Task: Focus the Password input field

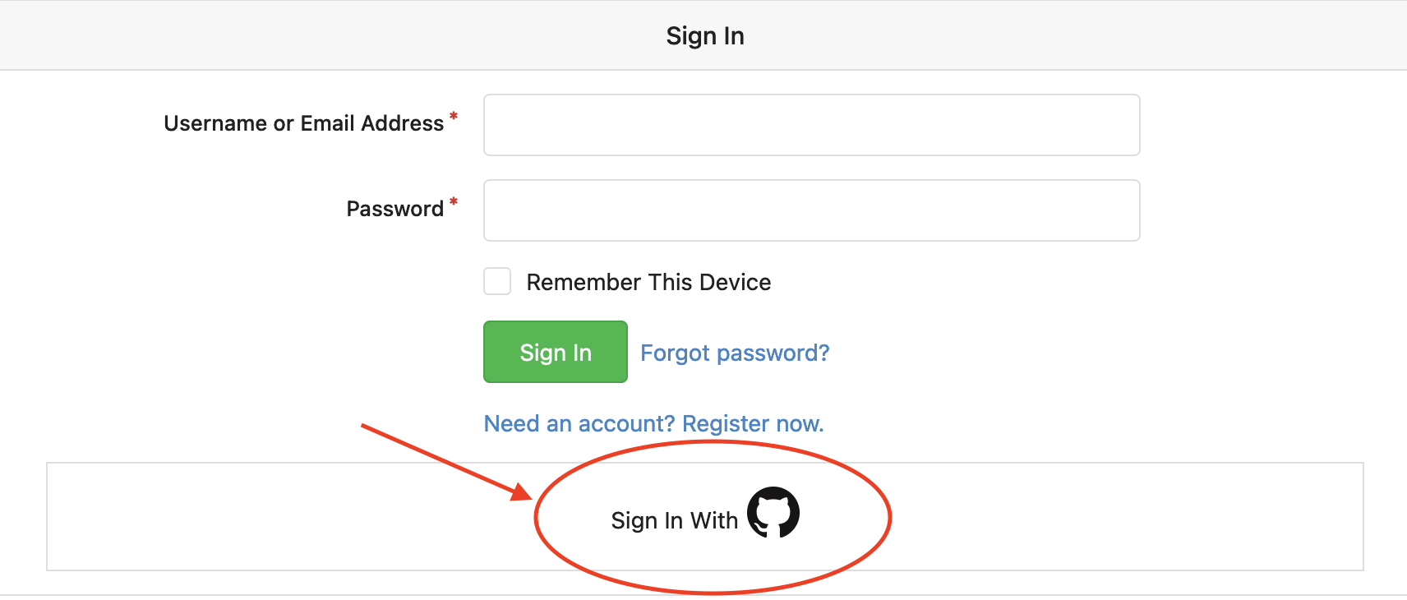Action: 811,210
